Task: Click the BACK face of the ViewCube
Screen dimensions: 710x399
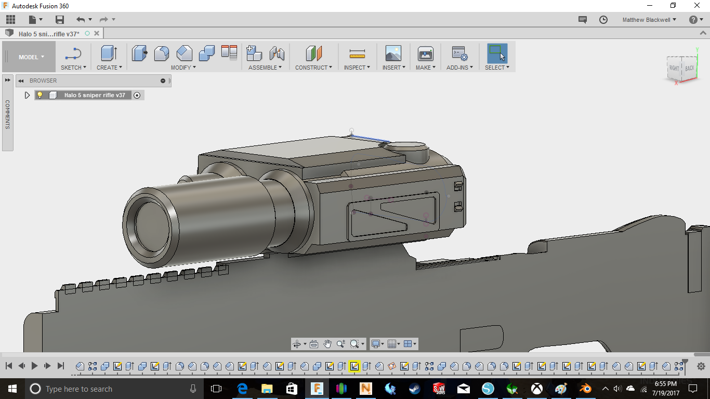Action: (689, 68)
